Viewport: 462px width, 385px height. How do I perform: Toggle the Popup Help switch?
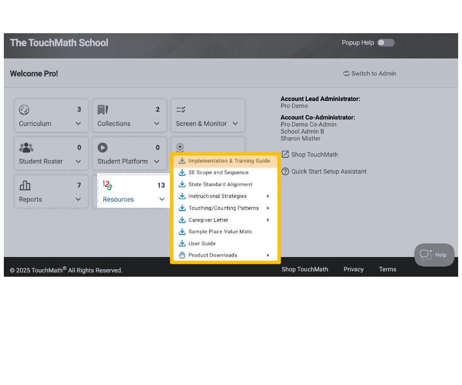pos(385,43)
